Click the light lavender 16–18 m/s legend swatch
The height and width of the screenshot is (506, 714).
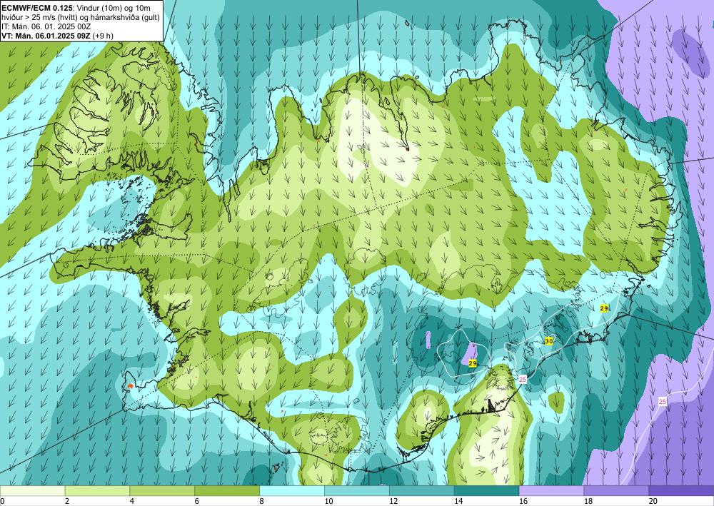551,491
